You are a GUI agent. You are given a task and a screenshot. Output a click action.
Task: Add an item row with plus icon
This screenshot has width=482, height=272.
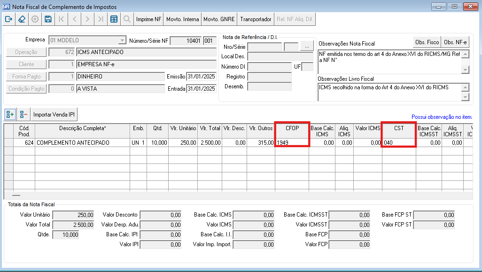[x=10, y=115]
